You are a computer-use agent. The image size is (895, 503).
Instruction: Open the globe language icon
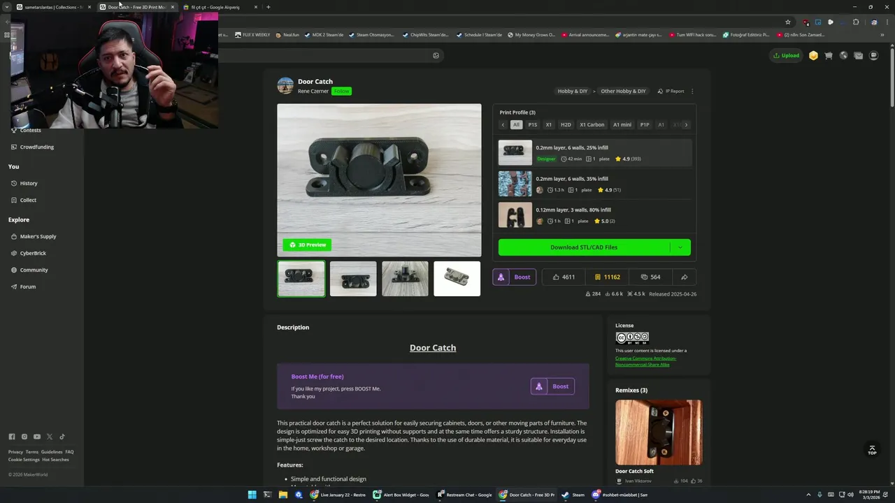(844, 56)
